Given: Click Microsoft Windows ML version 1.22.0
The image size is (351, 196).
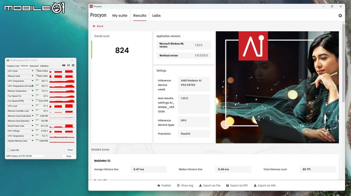Looking at the screenshot, I should (198, 45).
